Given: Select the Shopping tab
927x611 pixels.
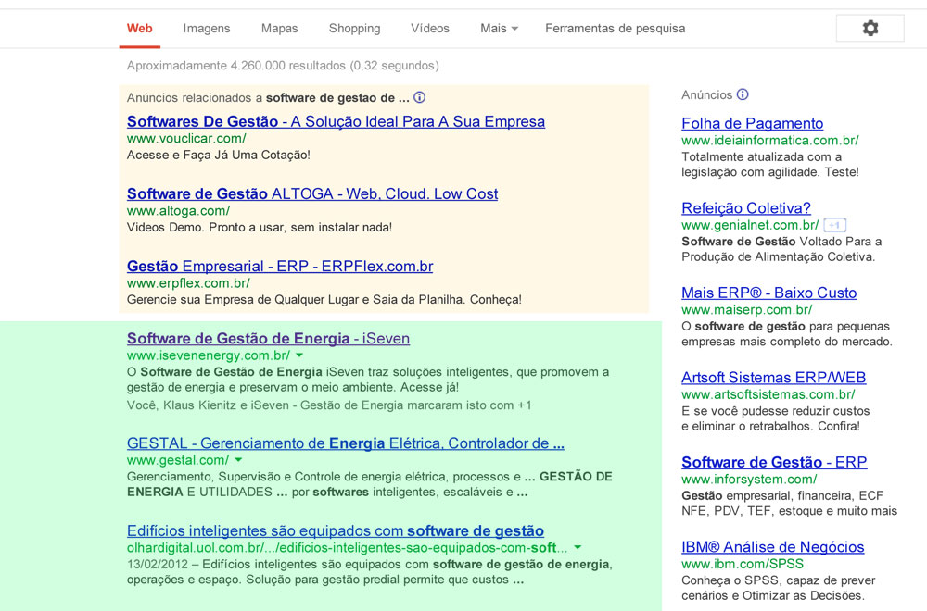Looking at the screenshot, I should pyautogui.click(x=354, y=29).
